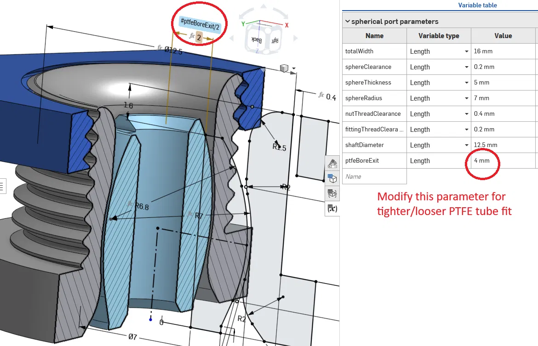Image resolution: width=538 pixels, height=346 pixels.
Task: Click the ptfeBoreExit variable name
Action: [362, 160]
